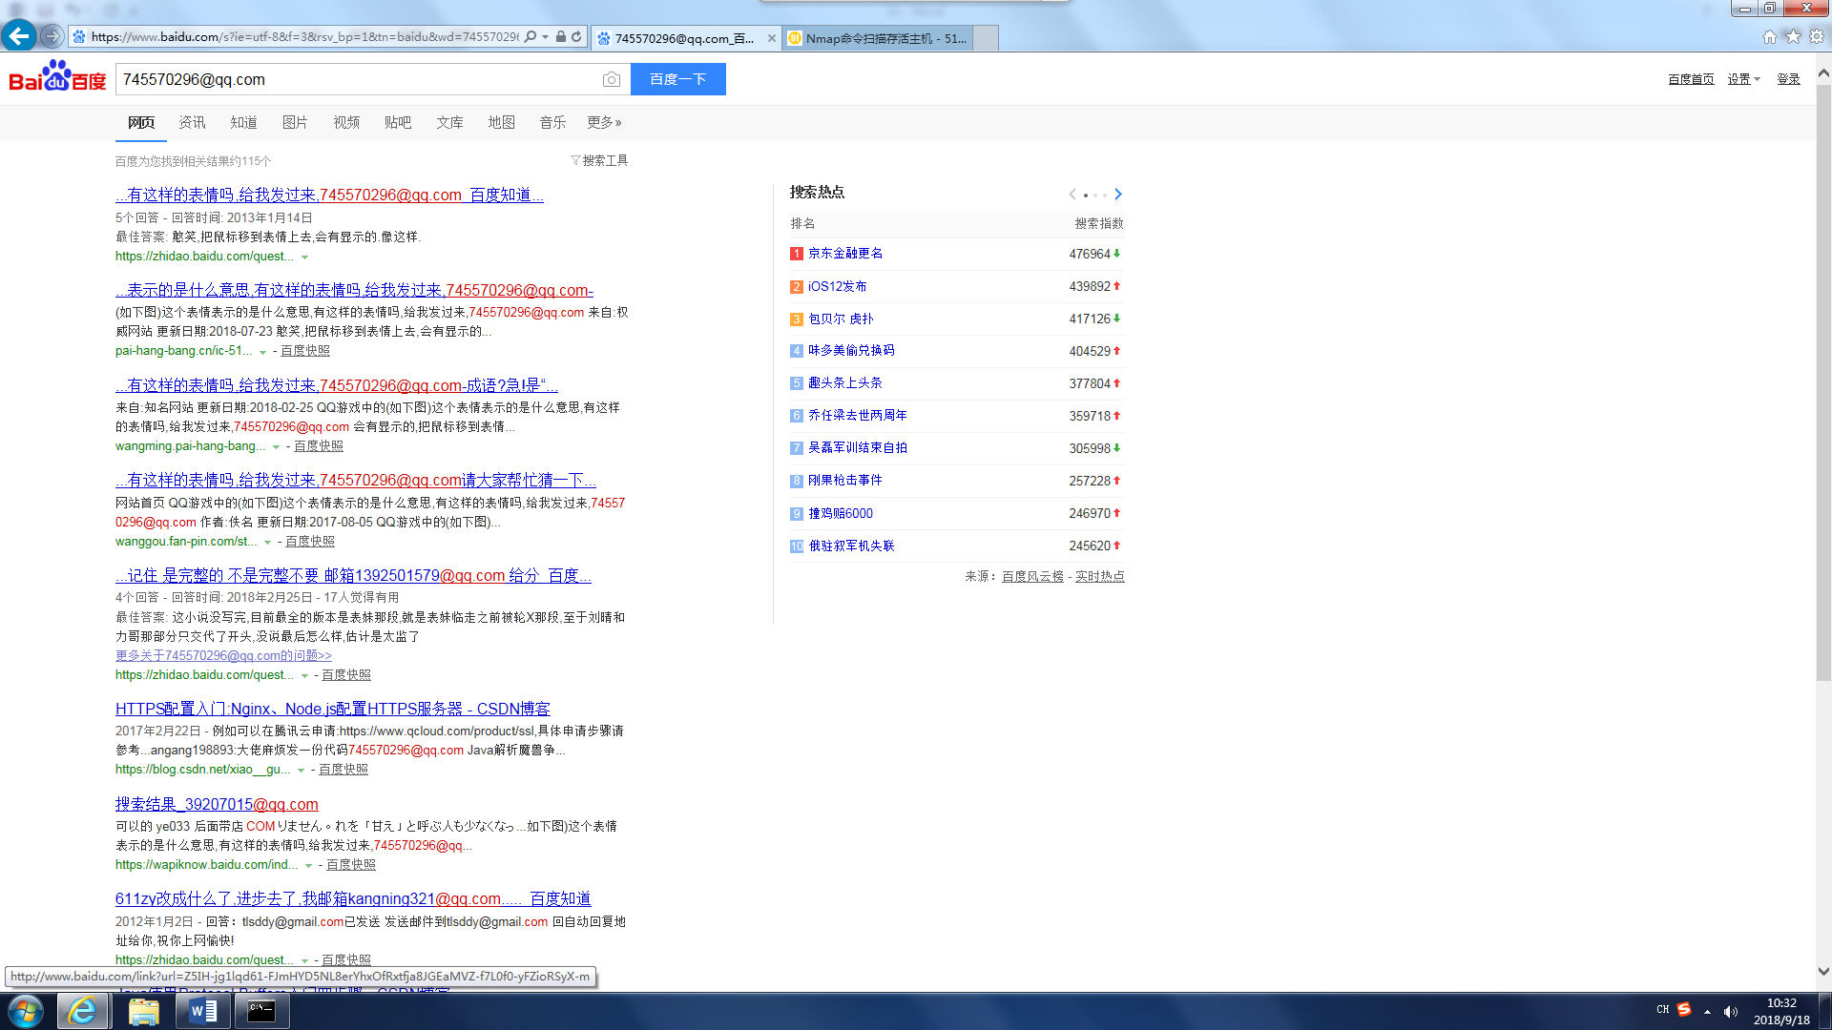The width and height of the screenshot is (1832, 1030).
Task: Click the Baidu logo
Action: pos(57,78)
